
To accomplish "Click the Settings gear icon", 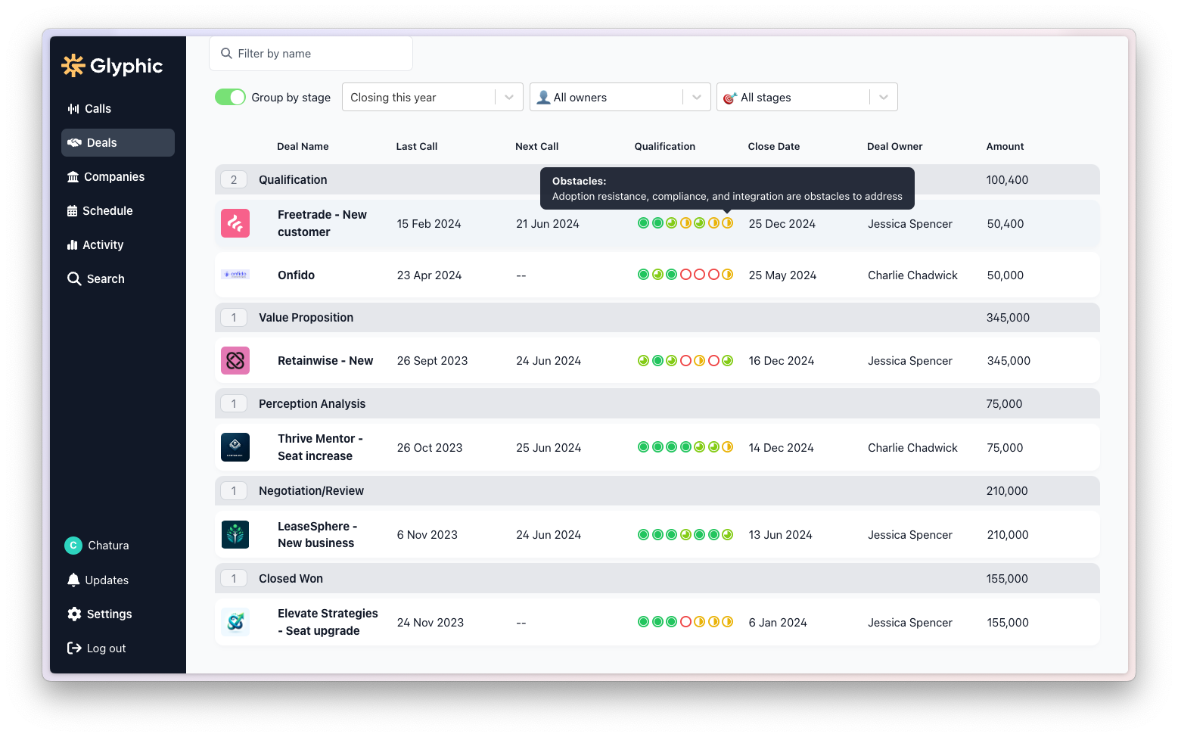I will [x=74, y=614].
